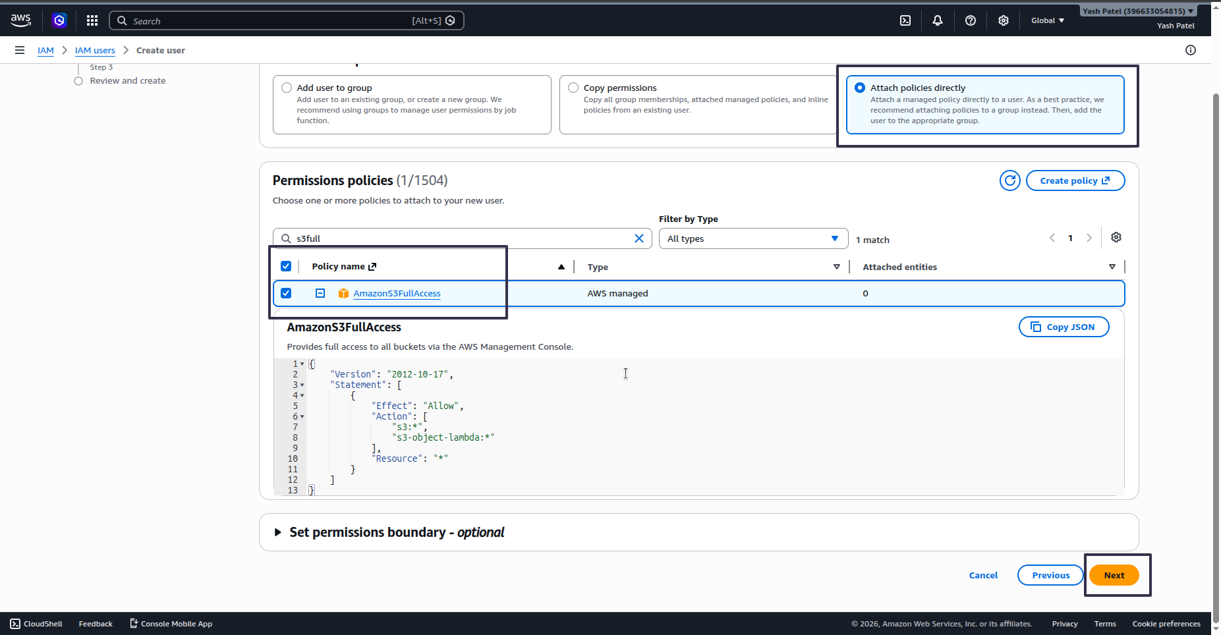Open Cookie preferences in footer
The height and width of the screenshot is (635, 1221).
point(1166,624)
